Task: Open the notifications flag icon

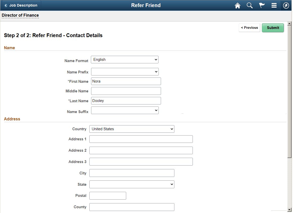Action: click(x=262, y=5)
